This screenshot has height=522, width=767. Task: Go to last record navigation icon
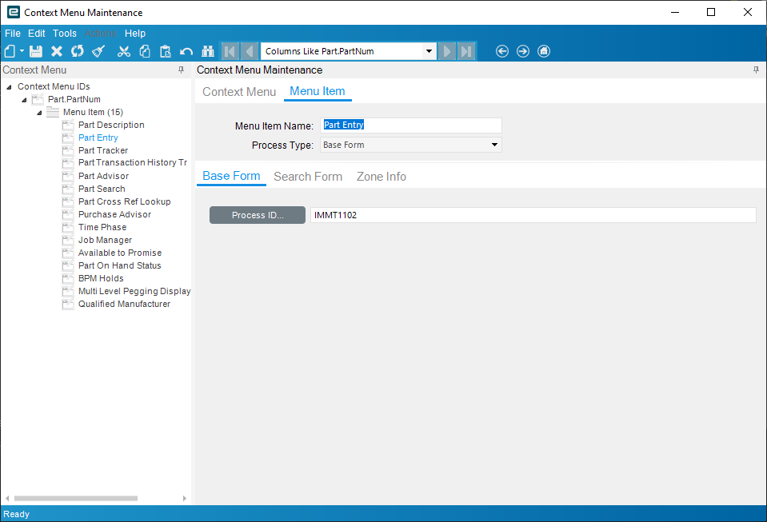coord(466,51)
